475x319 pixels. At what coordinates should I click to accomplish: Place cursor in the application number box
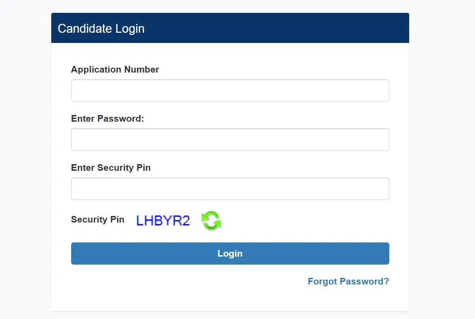(230, 90)
